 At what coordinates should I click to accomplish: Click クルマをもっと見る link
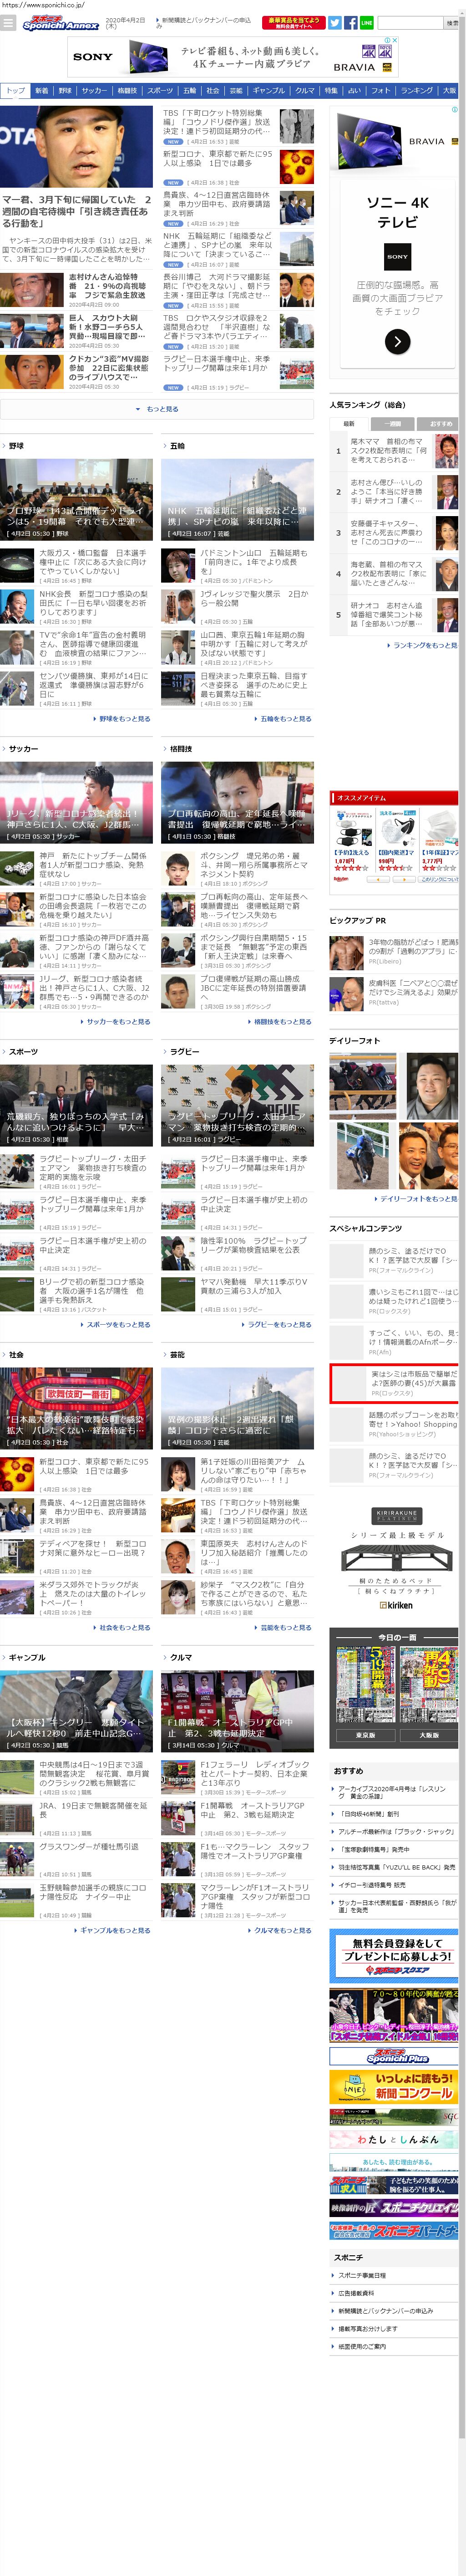click(x=280, y=1931)
